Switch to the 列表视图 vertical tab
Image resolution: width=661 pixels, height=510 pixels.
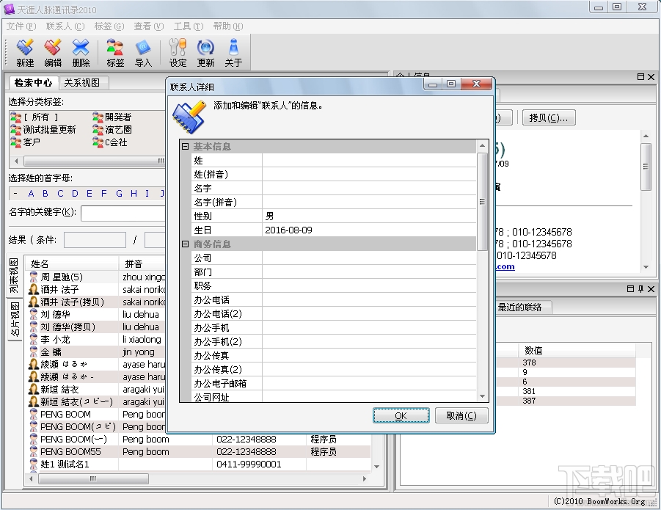(x=15, y=276)
